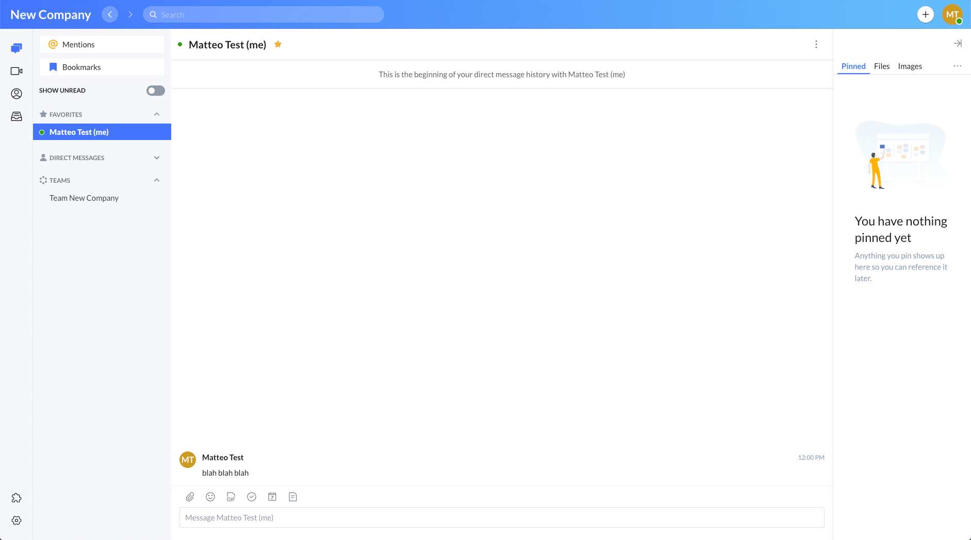Expand the Direct Messages section
Image resolution: width=971 pixels, height=540 pixels.
pyautogui.click(x=157, y=158)
